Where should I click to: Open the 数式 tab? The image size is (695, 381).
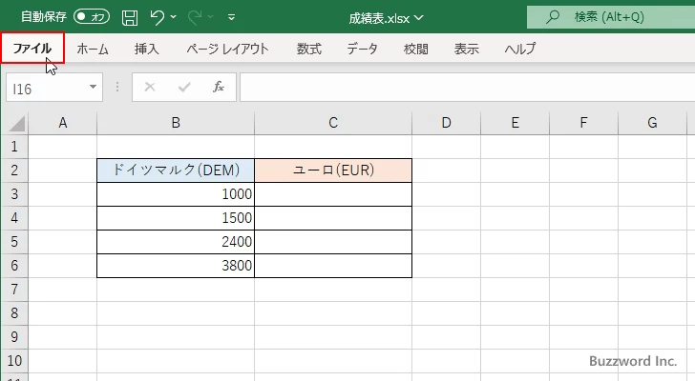click(x=309, y=49)
